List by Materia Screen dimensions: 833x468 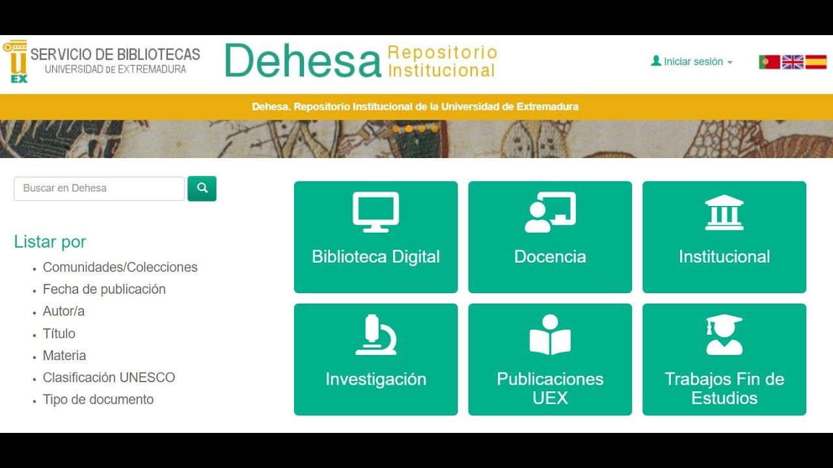point(64,356)
